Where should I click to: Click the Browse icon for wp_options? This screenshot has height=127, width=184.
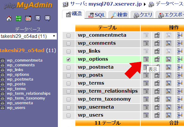click(x=146, y=59)
